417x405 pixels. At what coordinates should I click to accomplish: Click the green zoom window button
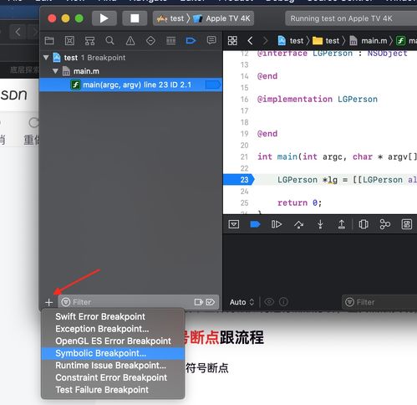pos(79,18)
